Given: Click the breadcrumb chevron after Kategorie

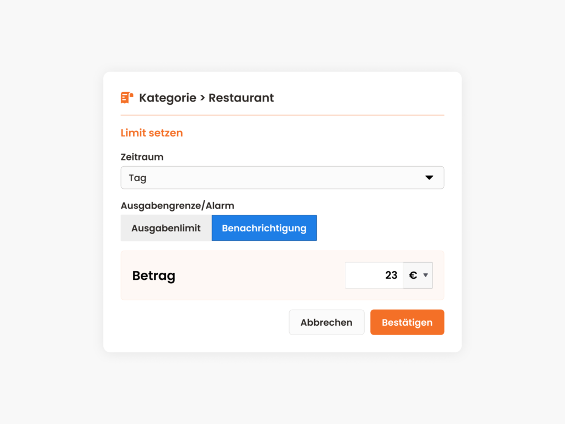Looking at the screenshot, I should [x=202, y=98].
